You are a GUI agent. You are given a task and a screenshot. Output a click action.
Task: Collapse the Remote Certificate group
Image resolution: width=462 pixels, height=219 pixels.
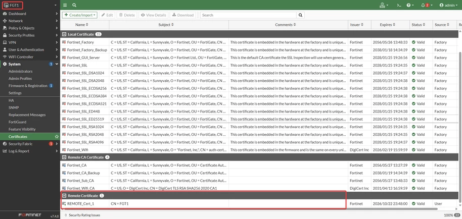tap(64, 195)
